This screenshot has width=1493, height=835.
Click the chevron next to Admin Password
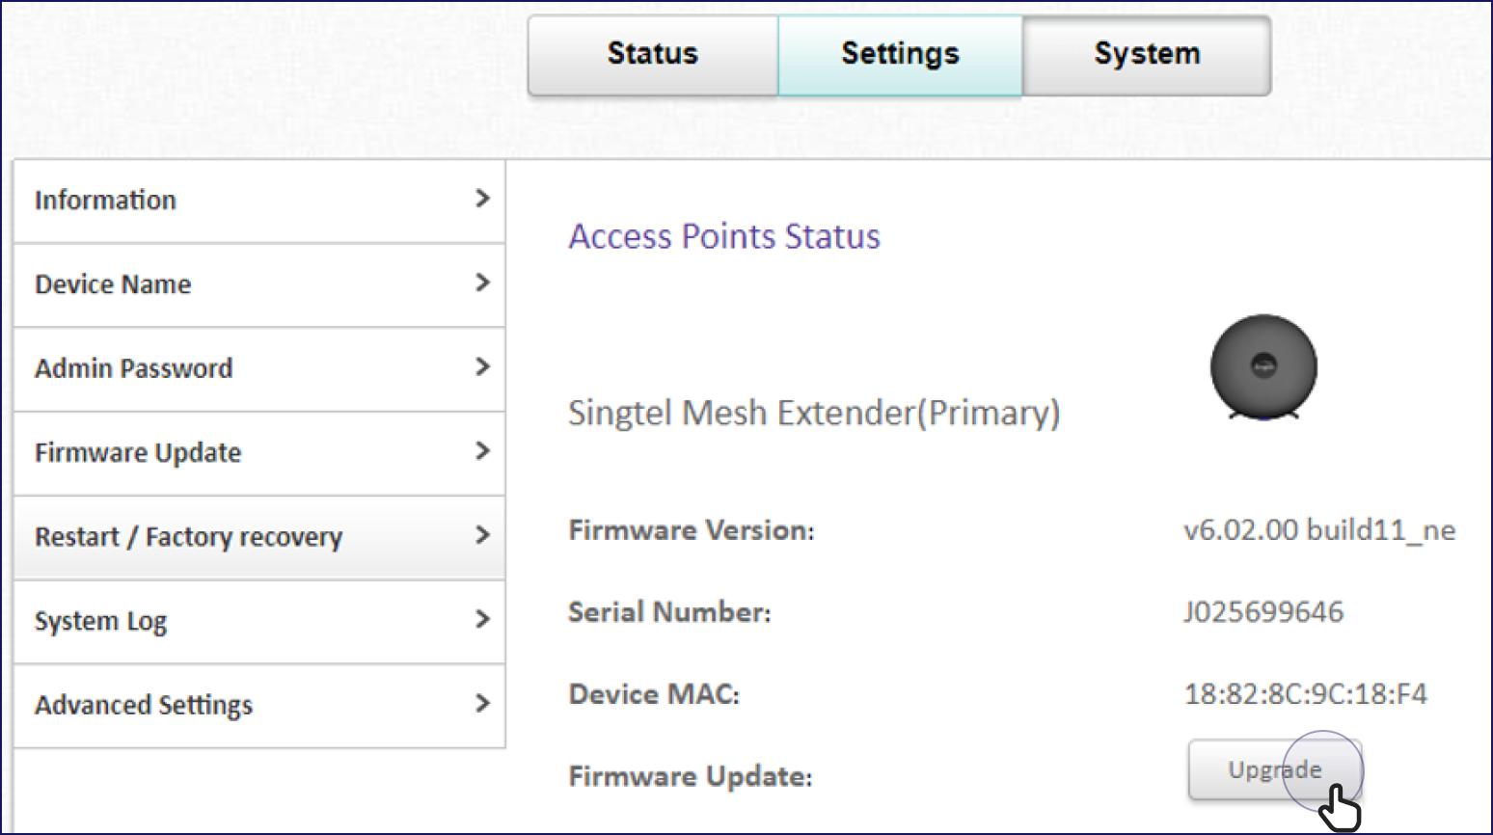pyautogui.click(x=482, y=366)
